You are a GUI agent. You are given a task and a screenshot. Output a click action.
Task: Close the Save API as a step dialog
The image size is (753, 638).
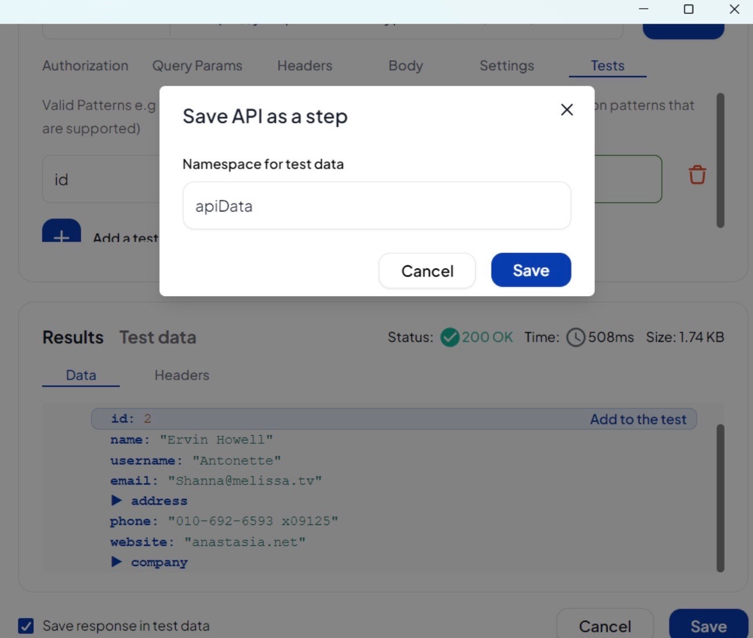click(567, 110)
